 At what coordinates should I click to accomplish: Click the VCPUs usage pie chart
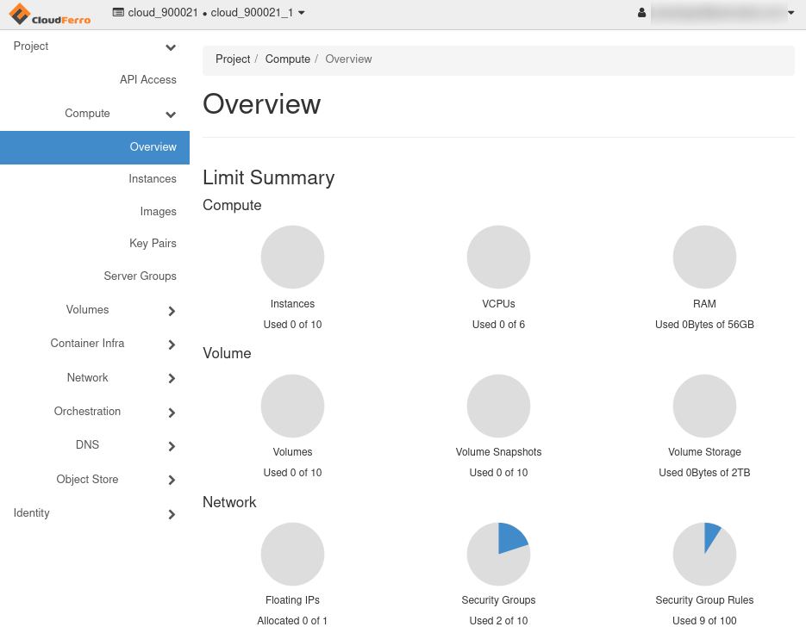[498, 257]
